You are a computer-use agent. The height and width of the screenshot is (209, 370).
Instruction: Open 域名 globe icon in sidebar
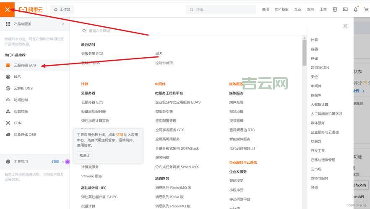coord(8,76)
